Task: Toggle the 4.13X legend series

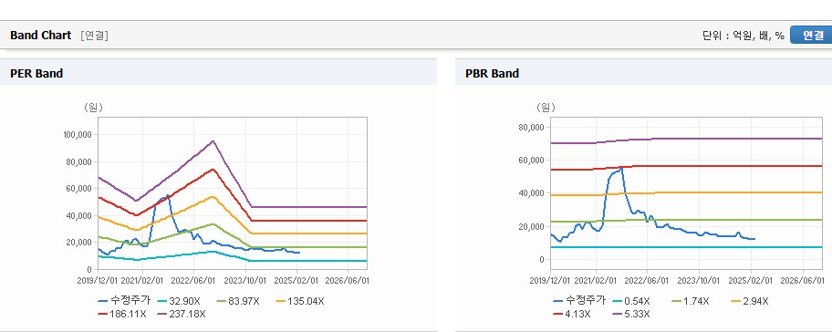Action: tap(571, 314)
